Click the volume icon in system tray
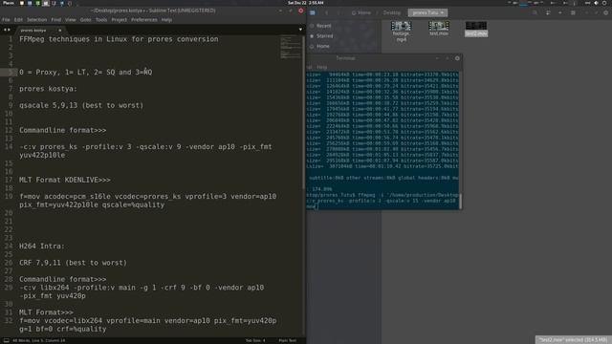This screenshot has height=344, width=612. coord(596,3)
